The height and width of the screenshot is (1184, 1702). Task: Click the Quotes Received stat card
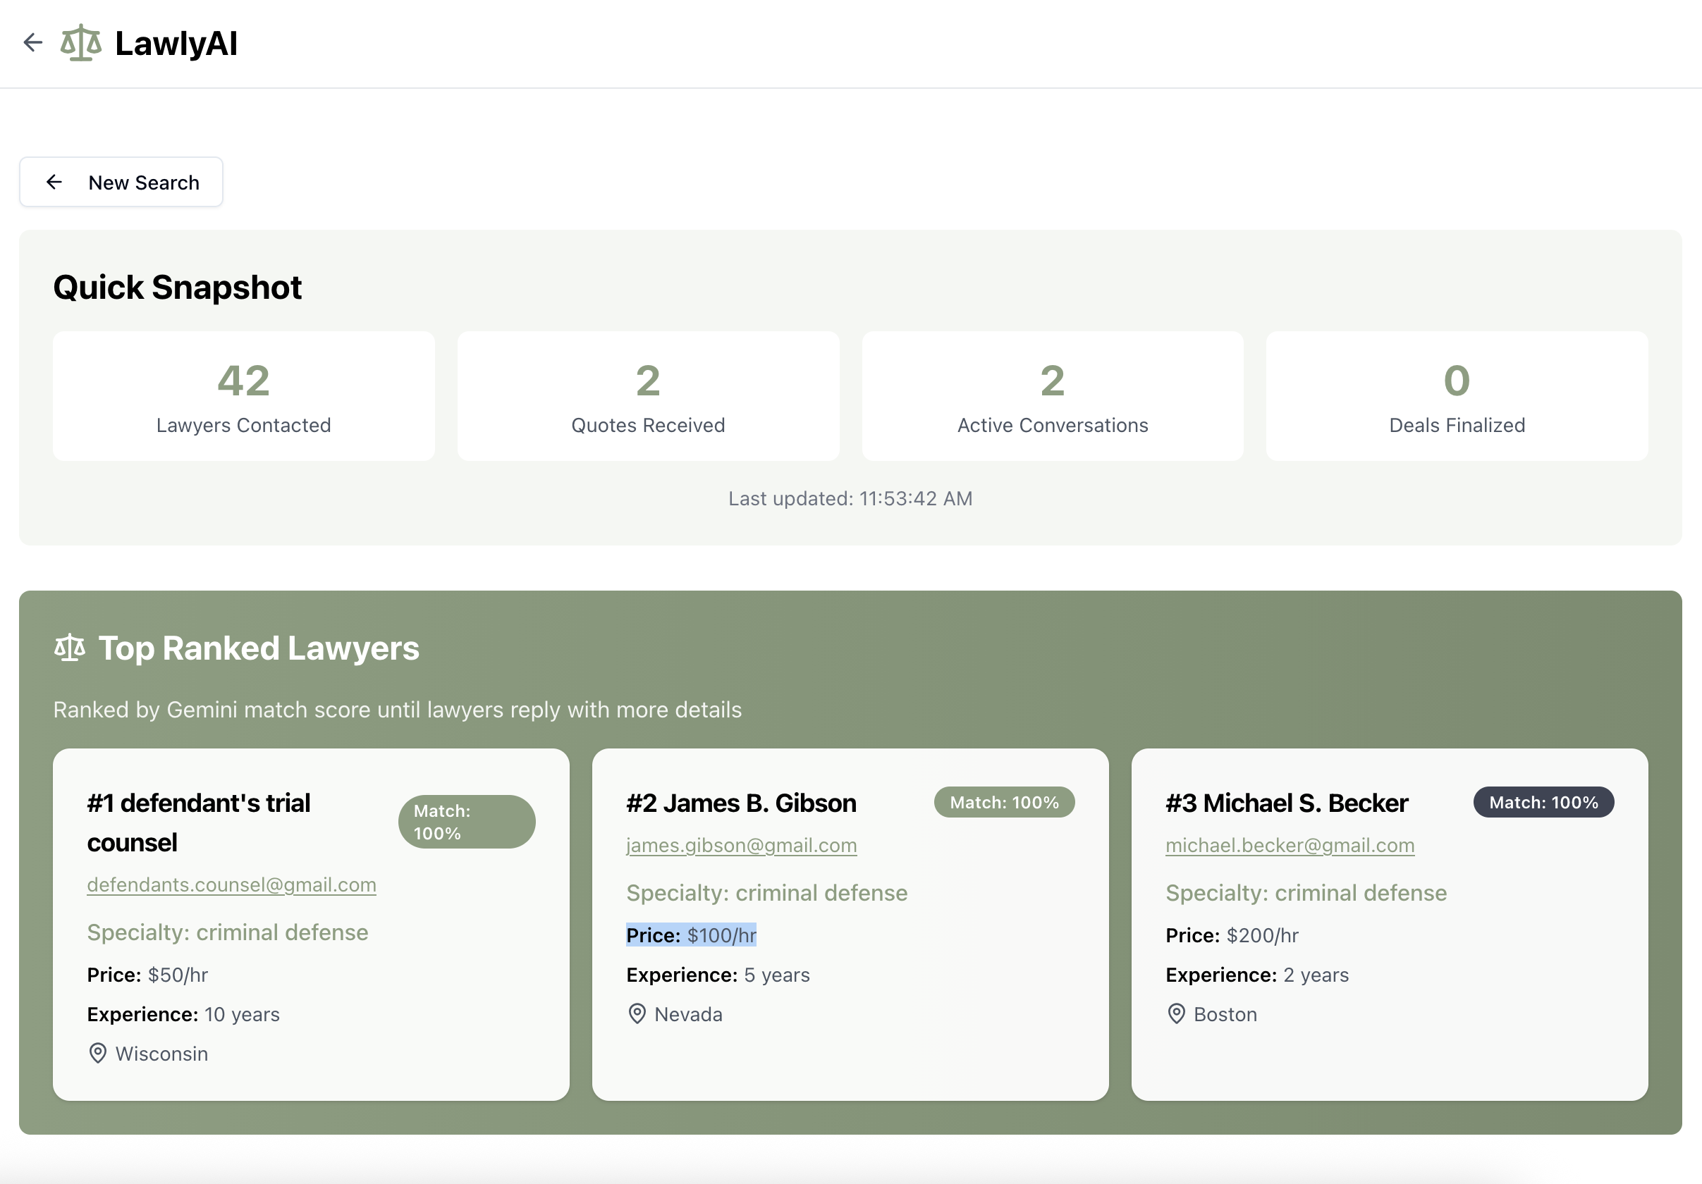coord(648,396)
